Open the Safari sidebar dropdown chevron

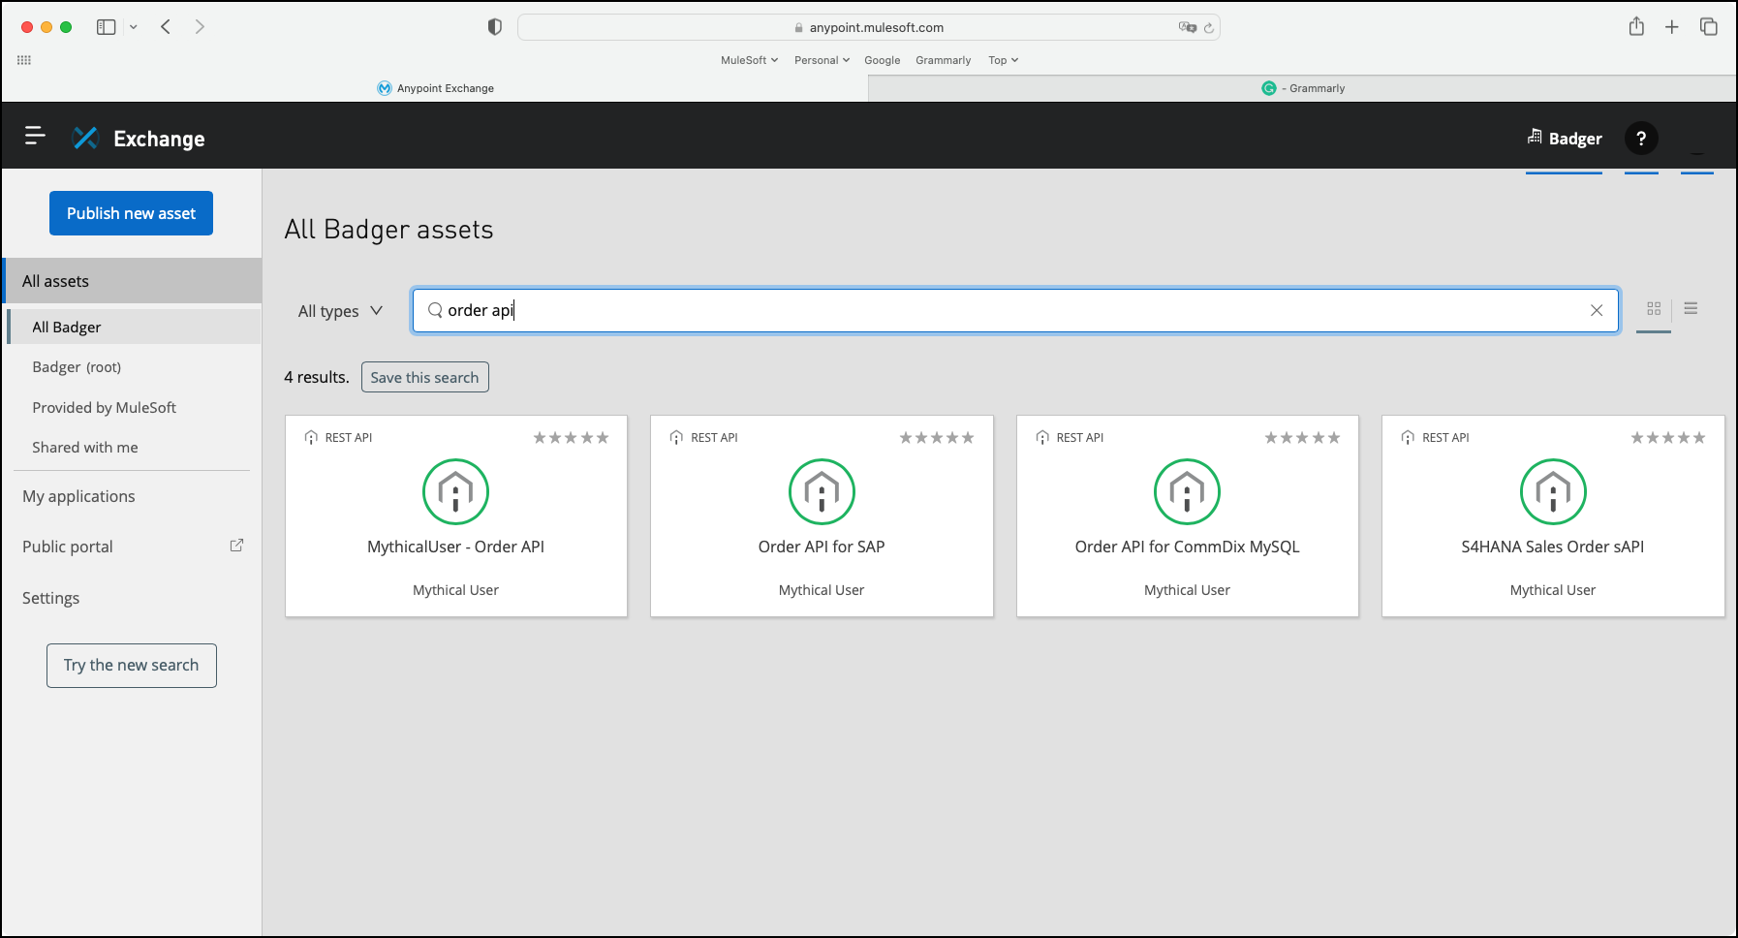coord(134,27)
